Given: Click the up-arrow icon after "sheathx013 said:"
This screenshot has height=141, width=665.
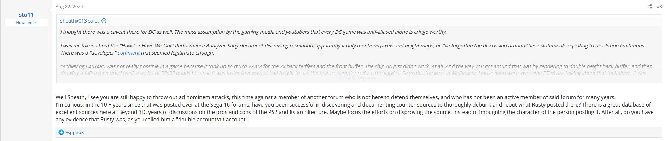Looking at the screenshot, I should pyautogui.click(x=104, y=21).
